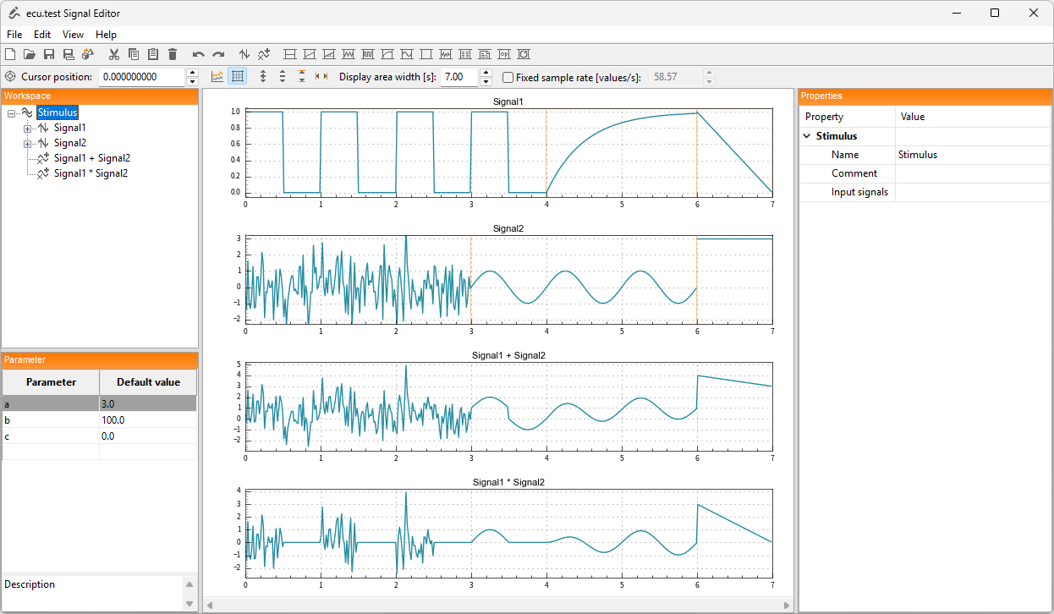Screen dimensions: 1054x614
Task: Insert an operation (OP) segment
Action: (504, 54)
